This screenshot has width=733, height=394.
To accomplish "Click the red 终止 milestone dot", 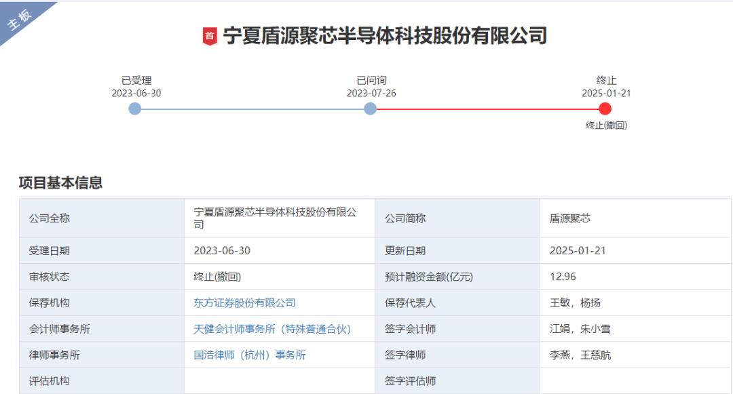I will tap(605, 107).
